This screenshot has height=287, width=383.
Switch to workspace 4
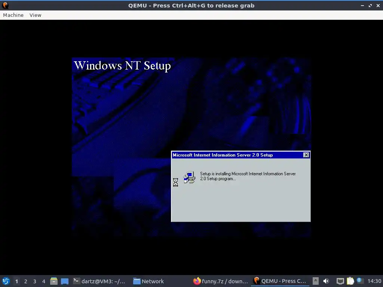[x=44, y=281]
